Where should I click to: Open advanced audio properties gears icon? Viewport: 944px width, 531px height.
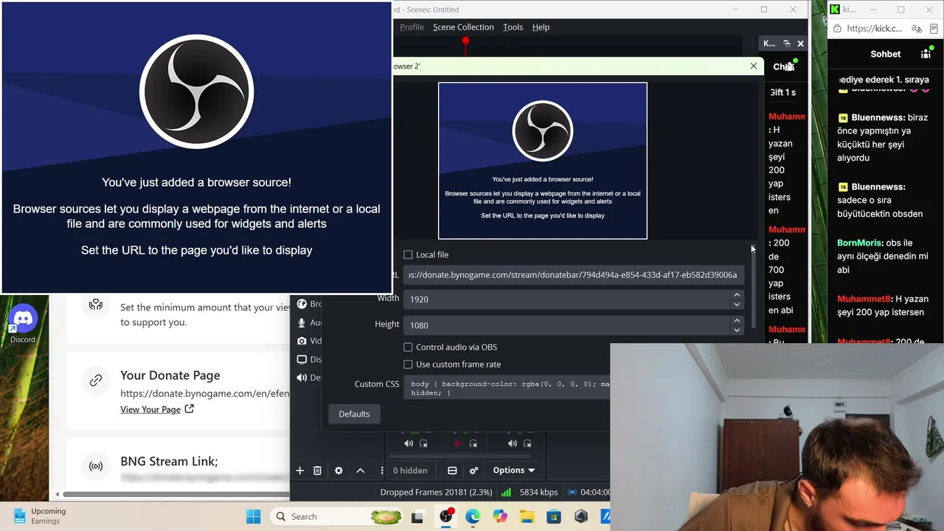pyautogui.click(x=473, y=471)
